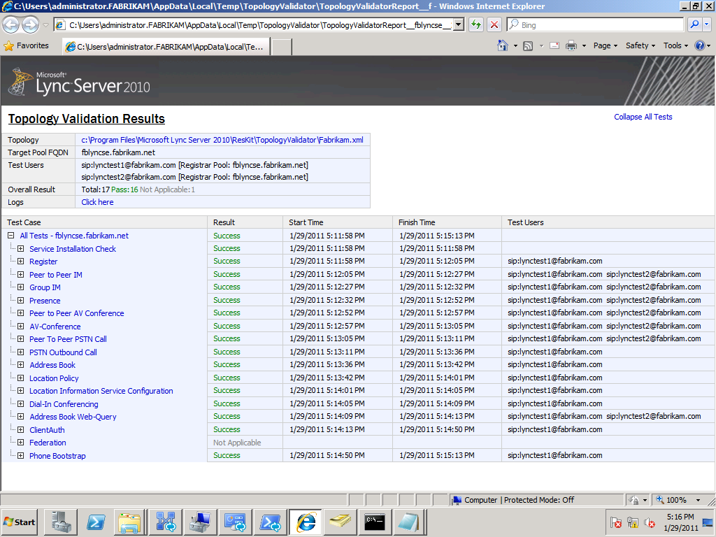Open the Help question mark icon
Image resolution: width=716 pixels, height=537 pixels.
(699, 45)
